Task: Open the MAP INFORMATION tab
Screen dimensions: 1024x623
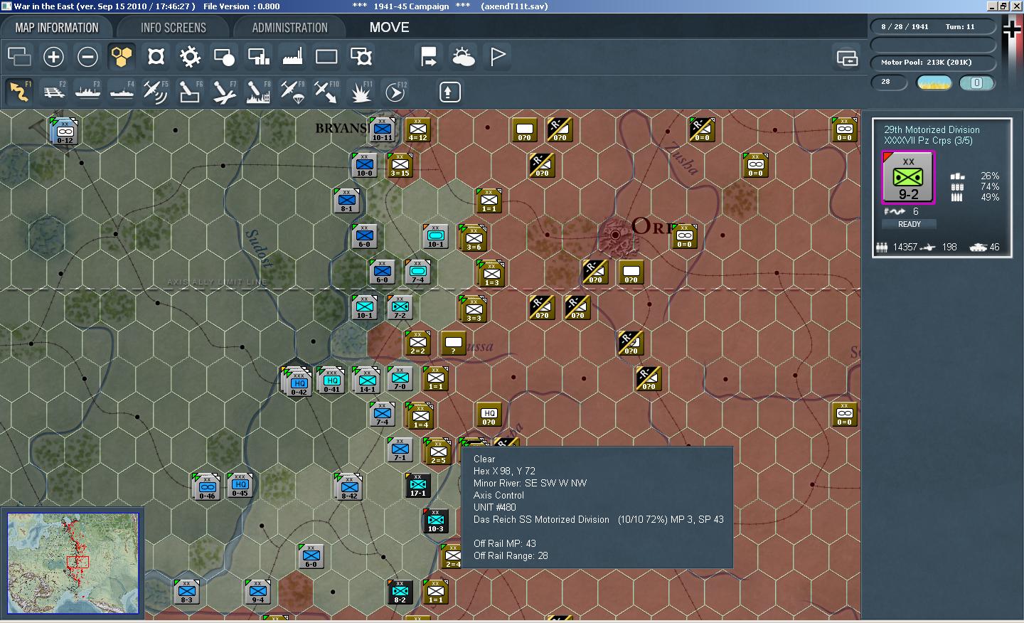Action: coord(57,28)
